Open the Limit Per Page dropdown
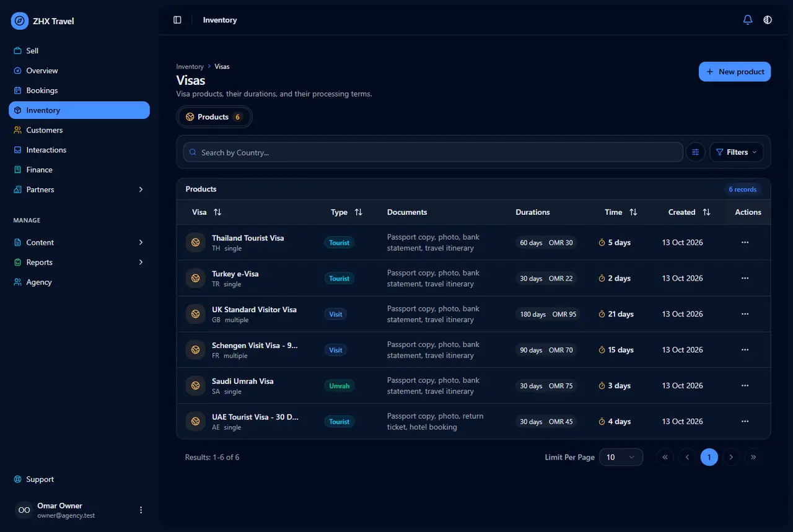 tap(621, 457)
